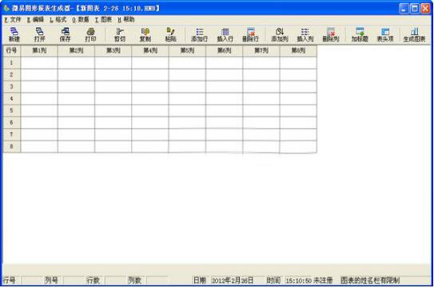
Task: Add a column with 添加列 icon
Action: (x=280, y=34)
